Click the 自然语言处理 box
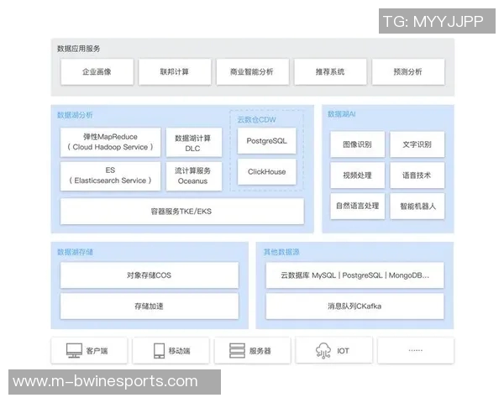Screen dimensions: 504x403 tap(358, 206)
